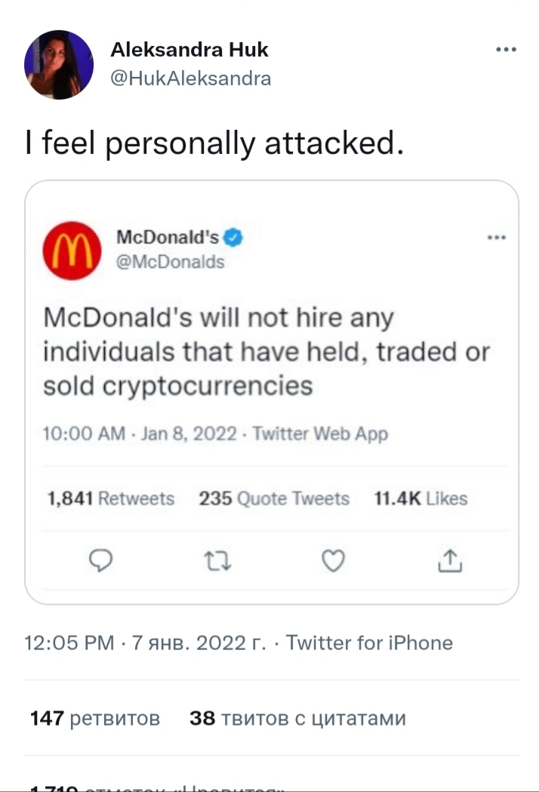Screen dimensions: 539x792
Task: Open the 38 твитов с цитатами list
Action: point(297,718)
